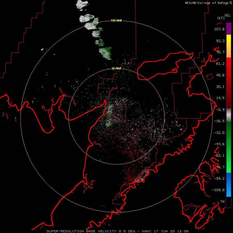Click the purple segment of velocity color bar
233x233 pixels.
pyautogui.click(x=229, y=29)
